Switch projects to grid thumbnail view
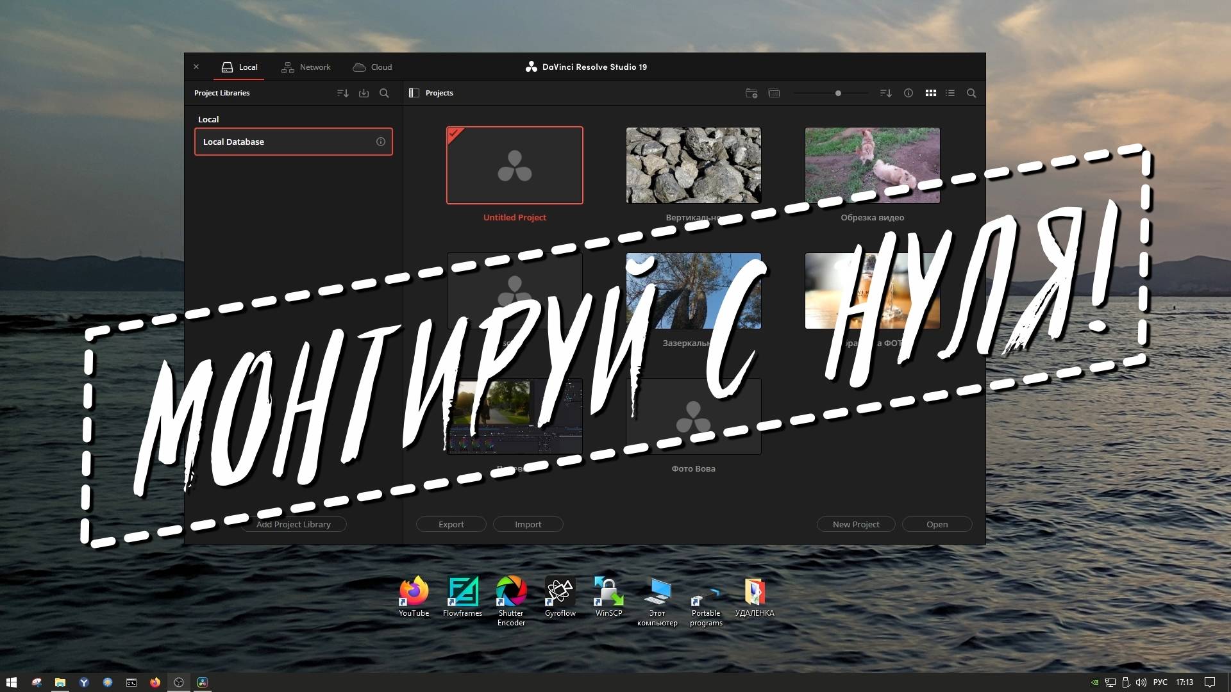 point(930,93)
